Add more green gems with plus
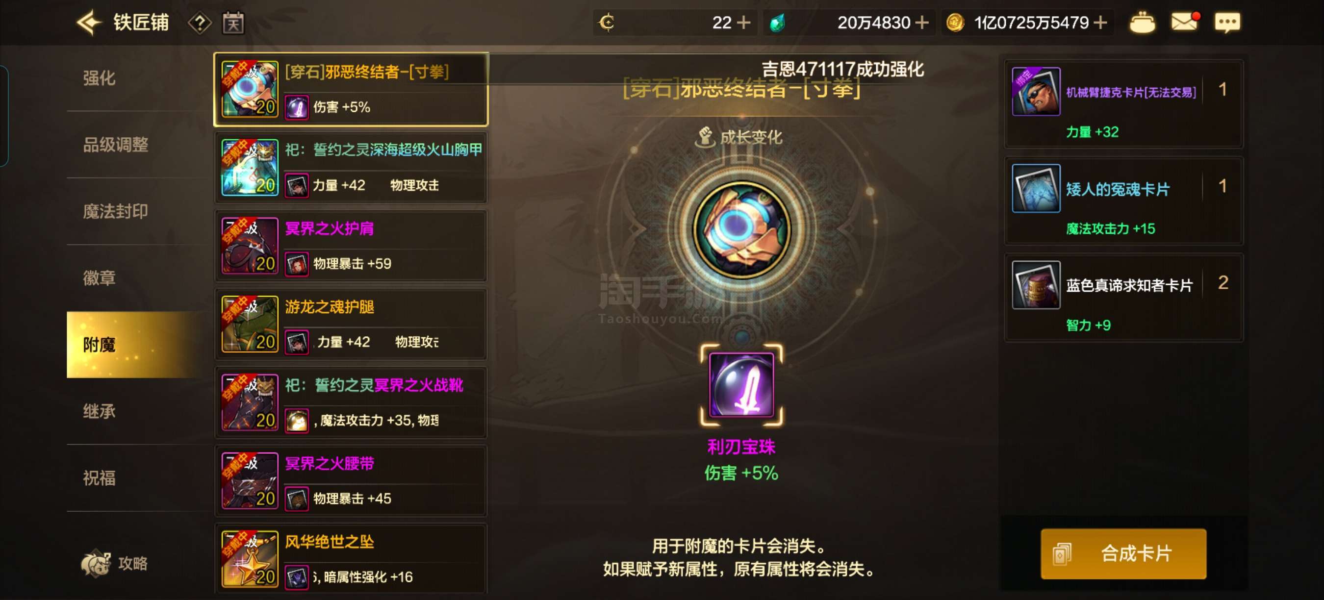The image size is (1324, 600). click(922, 23)
